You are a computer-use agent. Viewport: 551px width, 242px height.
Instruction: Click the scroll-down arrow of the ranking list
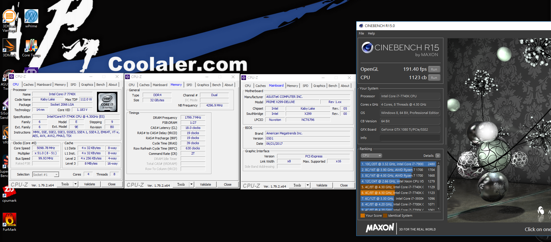[x=438, y=209]
